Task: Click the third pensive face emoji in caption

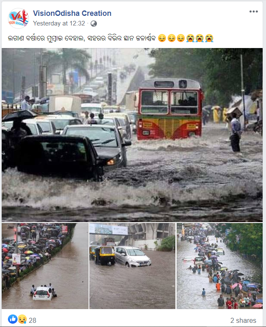Action: pos(181,38)
